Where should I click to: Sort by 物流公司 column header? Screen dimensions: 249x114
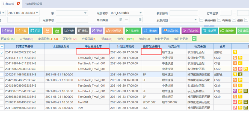(174, 46)
